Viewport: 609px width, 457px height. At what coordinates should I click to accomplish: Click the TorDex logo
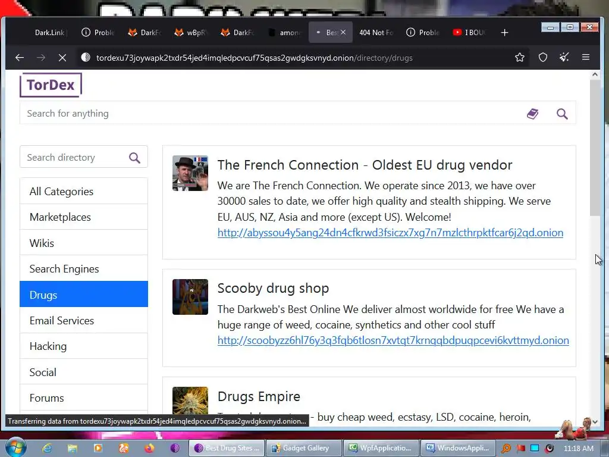click(51, 84)
